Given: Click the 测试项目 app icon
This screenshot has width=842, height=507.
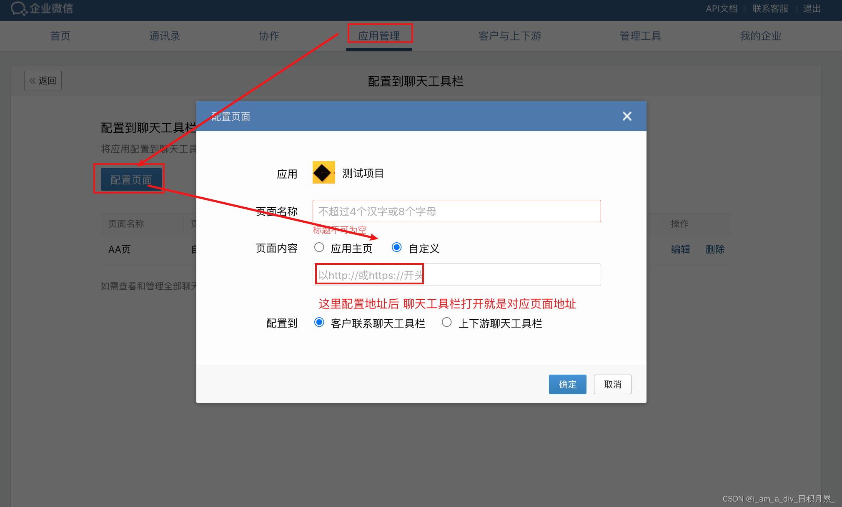Looking at the screenshot, I should [x=324, y=172].
